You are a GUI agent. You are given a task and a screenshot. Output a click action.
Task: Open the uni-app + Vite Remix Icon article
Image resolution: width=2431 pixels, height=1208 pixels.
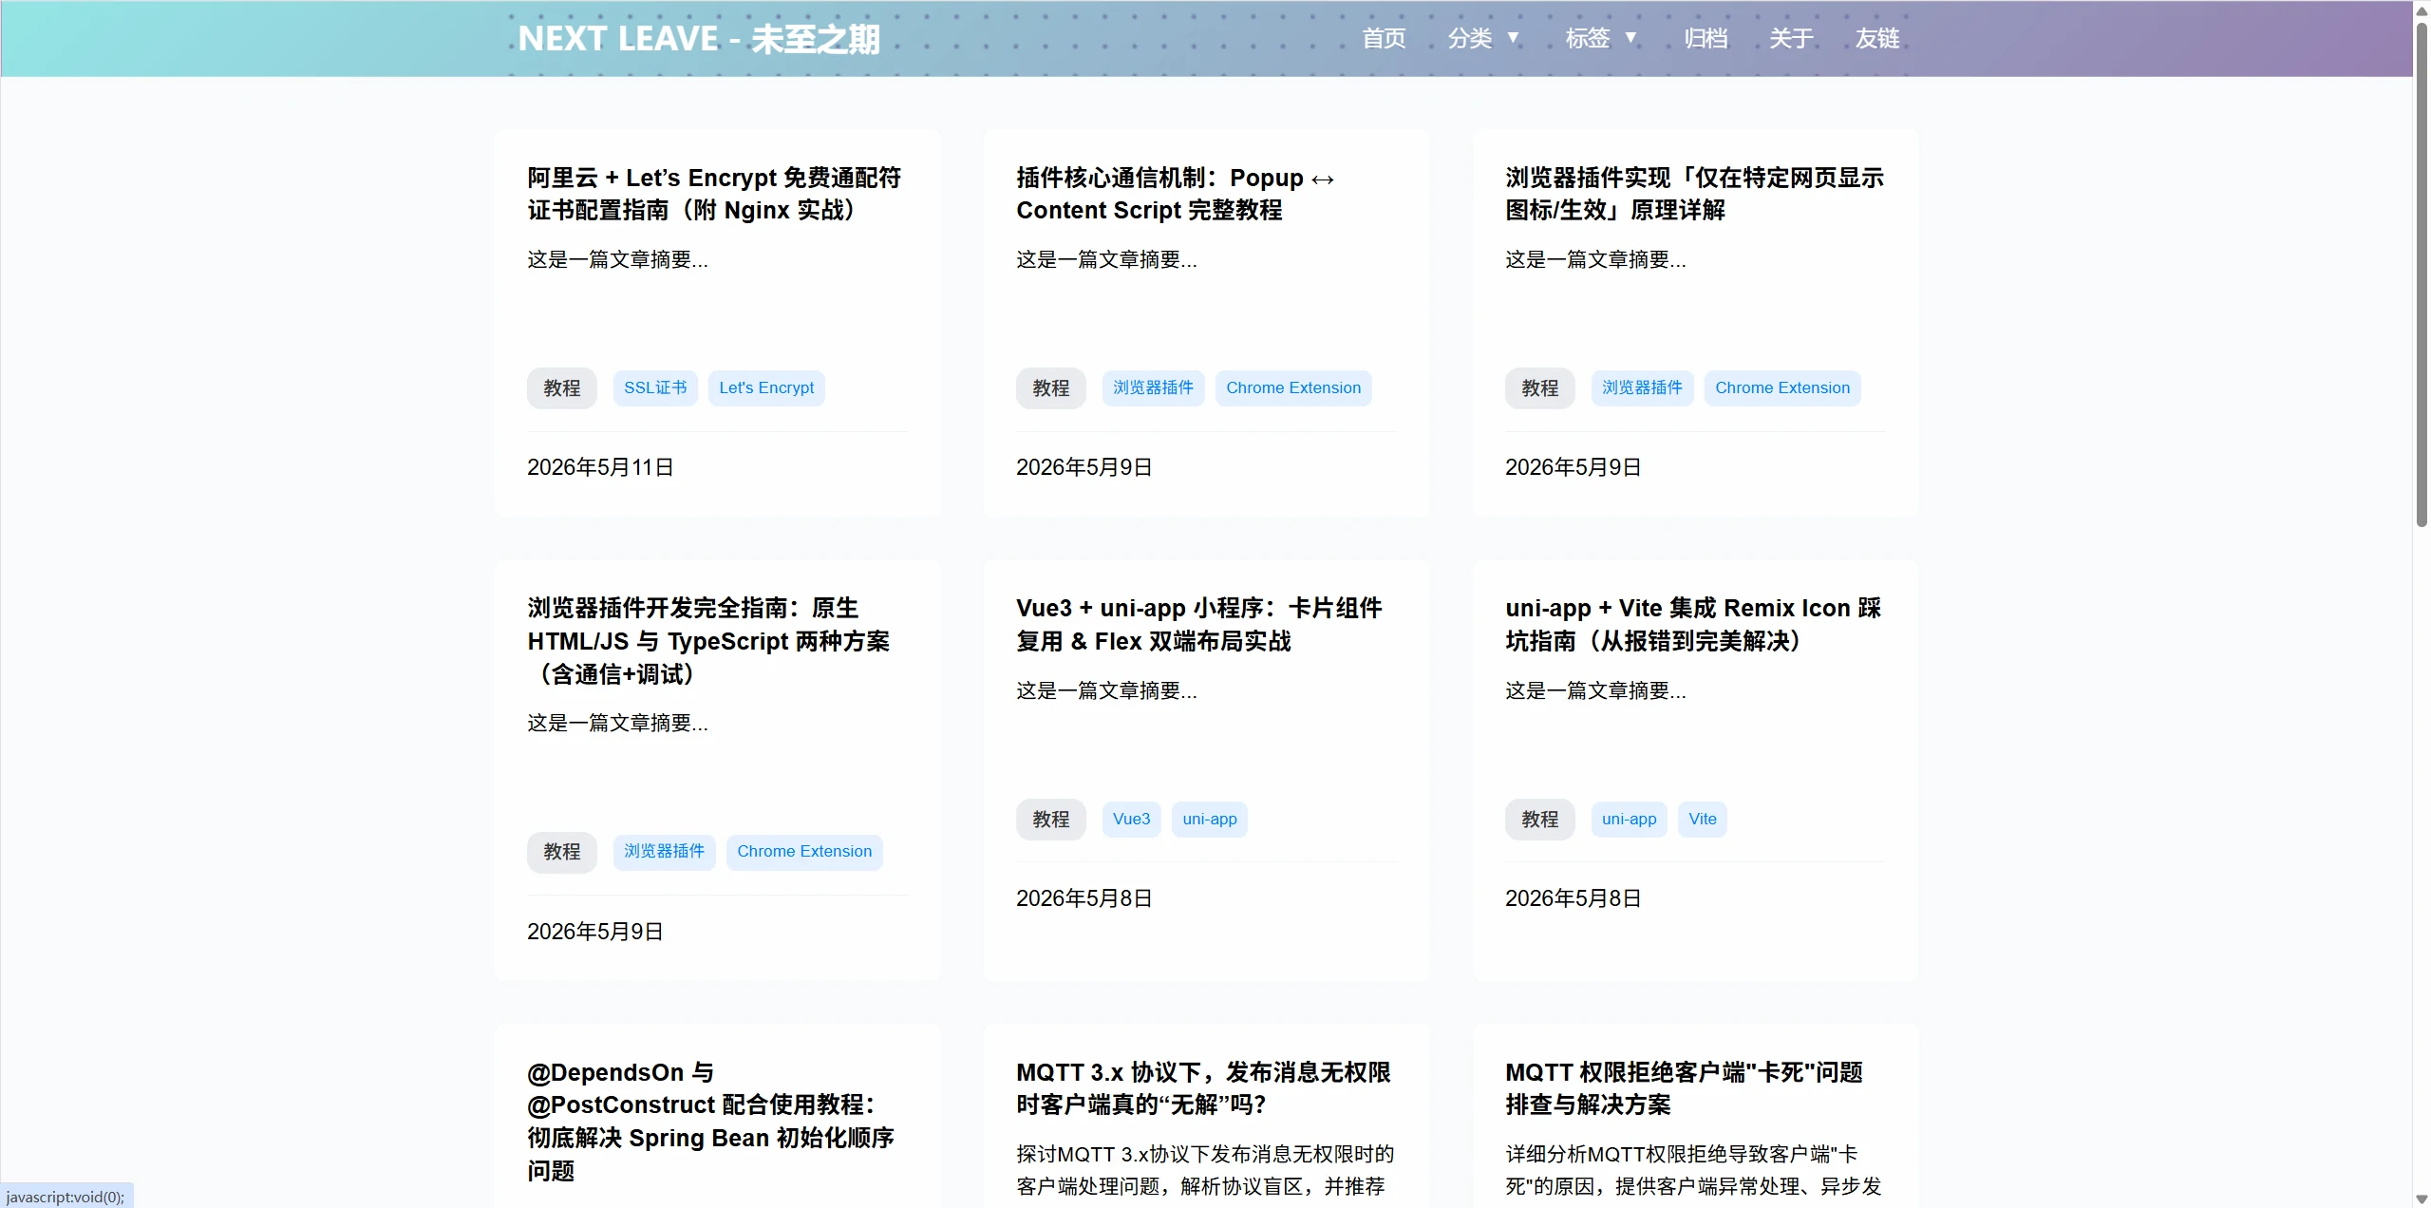pos(1693,625)
